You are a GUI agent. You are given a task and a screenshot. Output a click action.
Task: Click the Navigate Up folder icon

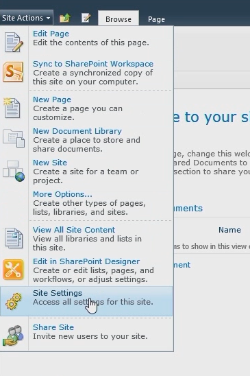pos(64,18)
